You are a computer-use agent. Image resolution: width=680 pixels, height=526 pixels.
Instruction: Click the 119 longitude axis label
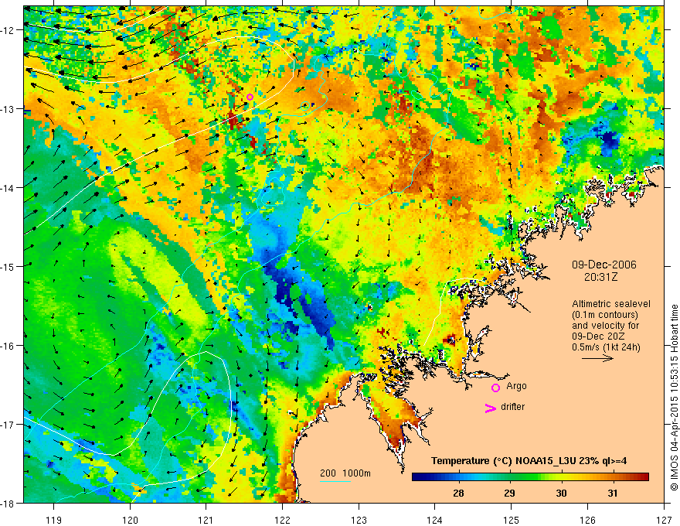coord(54,520)
